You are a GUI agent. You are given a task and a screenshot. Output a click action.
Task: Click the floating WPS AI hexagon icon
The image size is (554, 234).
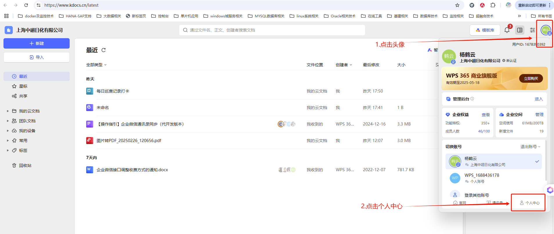(x=550, y=190)
